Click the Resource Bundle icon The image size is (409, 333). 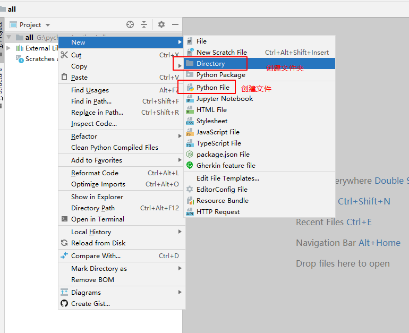(190, 201)
